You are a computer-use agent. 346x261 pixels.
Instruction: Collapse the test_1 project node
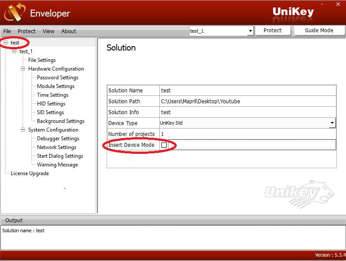click(x=14, y=51)
